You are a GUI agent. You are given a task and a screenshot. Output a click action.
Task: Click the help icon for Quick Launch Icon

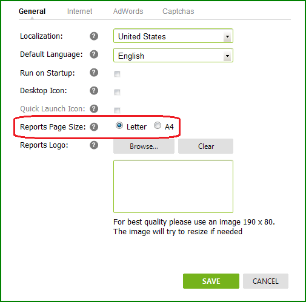[94, 109]
